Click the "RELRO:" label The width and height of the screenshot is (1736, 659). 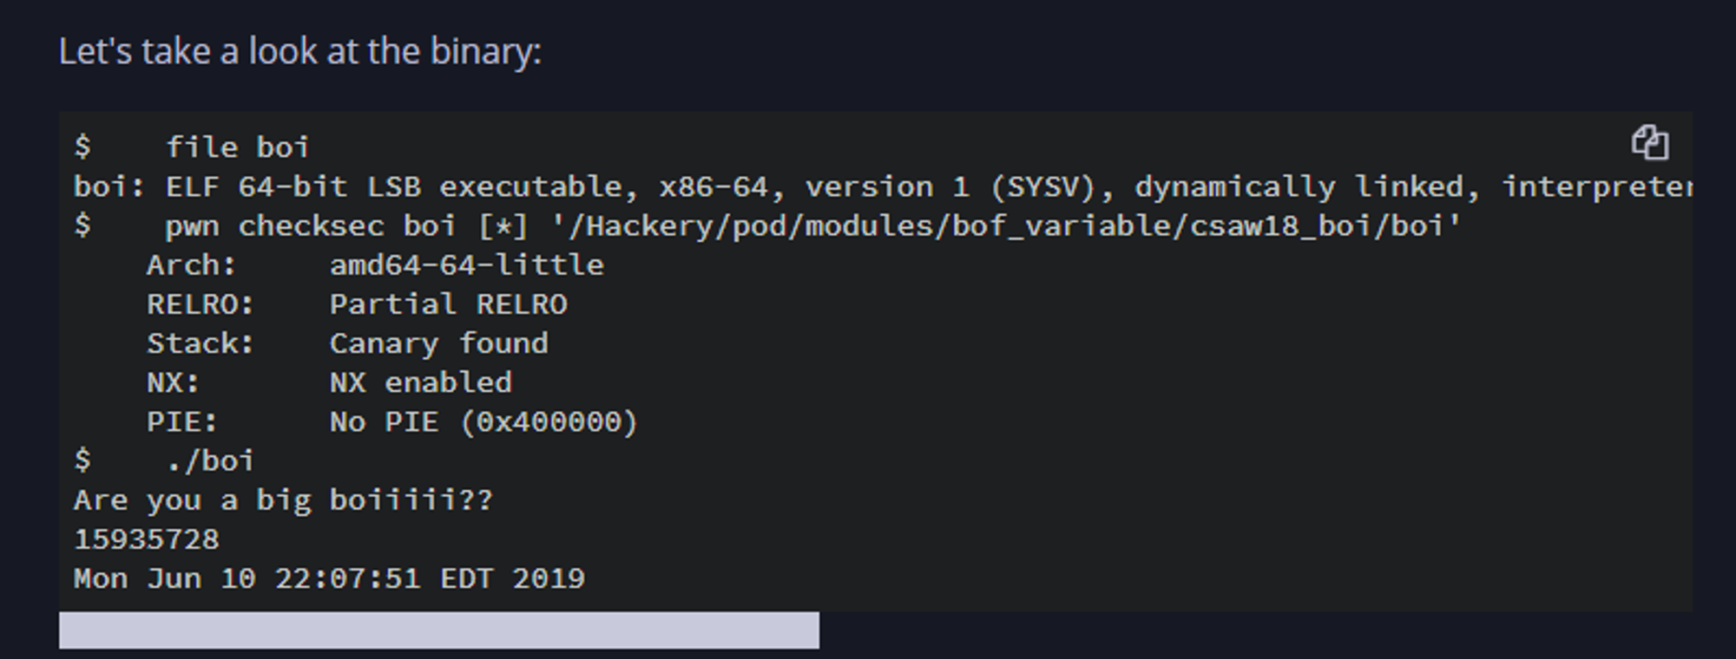(x=200, y=304)
